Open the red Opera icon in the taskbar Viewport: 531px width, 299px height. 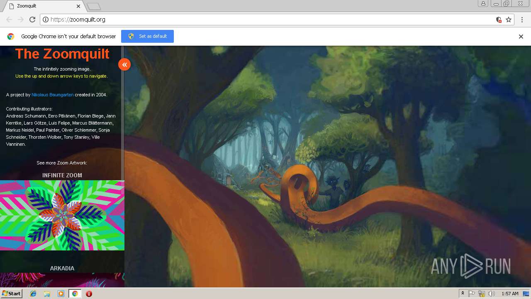click(89, 294)
